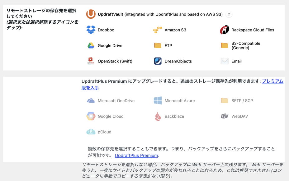Image resolution: width=289 pixels, height=181 pixels.
Task: Click the WebDAV icon
Action: [x=225, y=116]
